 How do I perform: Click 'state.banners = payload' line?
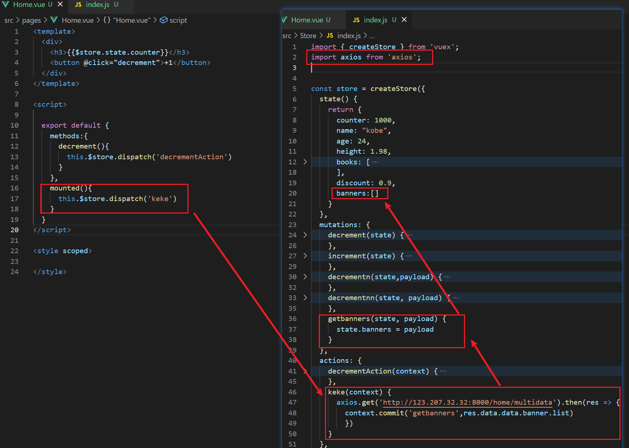(385, 329)
